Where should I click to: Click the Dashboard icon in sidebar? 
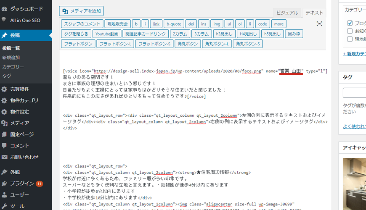4,8
